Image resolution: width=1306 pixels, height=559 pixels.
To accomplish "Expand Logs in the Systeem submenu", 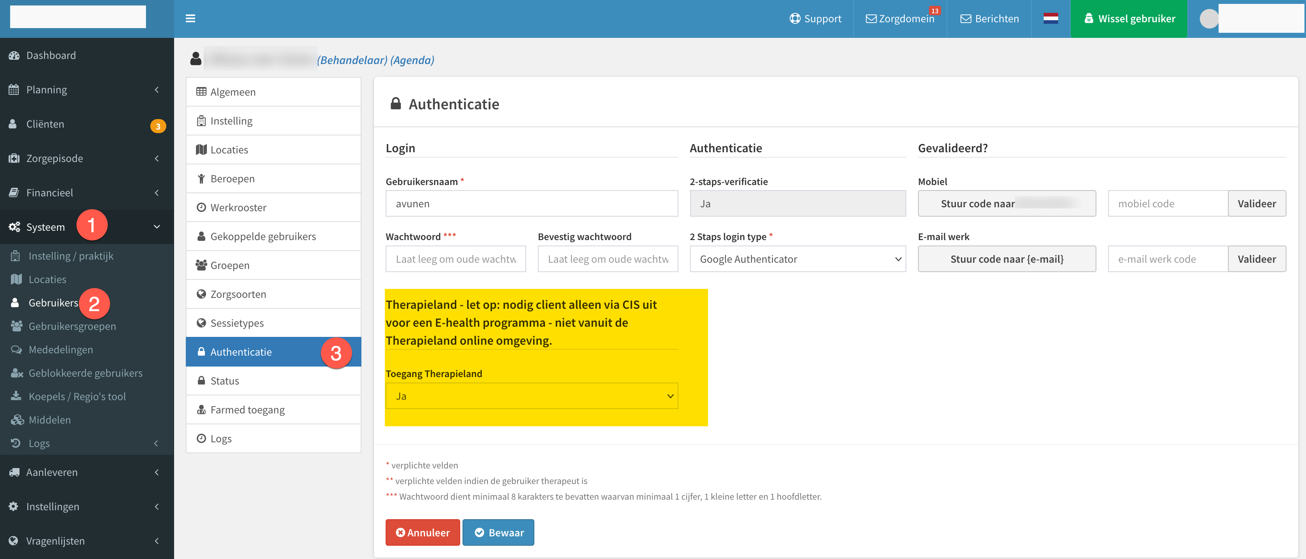I will (87, 443).
